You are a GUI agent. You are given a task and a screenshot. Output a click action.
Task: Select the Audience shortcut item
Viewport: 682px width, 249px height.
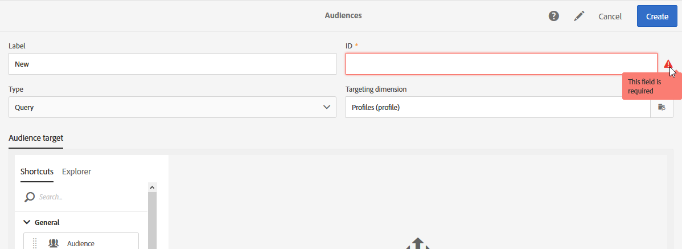click(x=81, y=243)
